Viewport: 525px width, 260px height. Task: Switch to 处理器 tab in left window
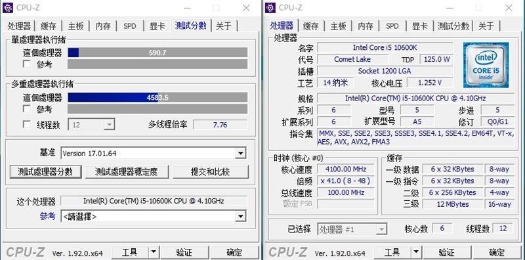20,26
